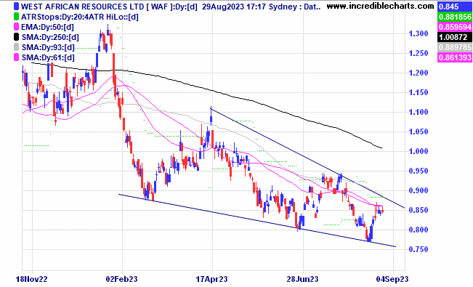Select the EMA:Dy:50 legend entry
Viewport: 473px width, 287px height.
click(x=47, y=27)
